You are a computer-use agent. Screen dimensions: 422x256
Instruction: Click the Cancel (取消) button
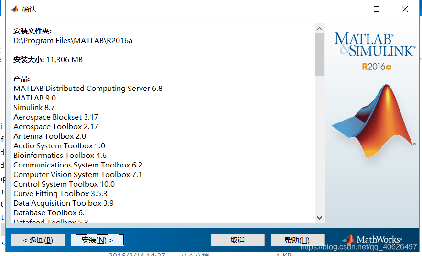(238, 240)
